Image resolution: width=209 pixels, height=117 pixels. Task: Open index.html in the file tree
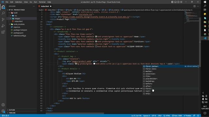click(19, 21)
